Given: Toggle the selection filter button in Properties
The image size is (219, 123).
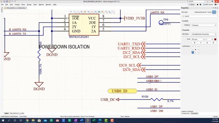Looking at the screenshot, I should (x=214, y=12).
